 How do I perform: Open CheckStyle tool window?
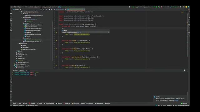point(75,104)
